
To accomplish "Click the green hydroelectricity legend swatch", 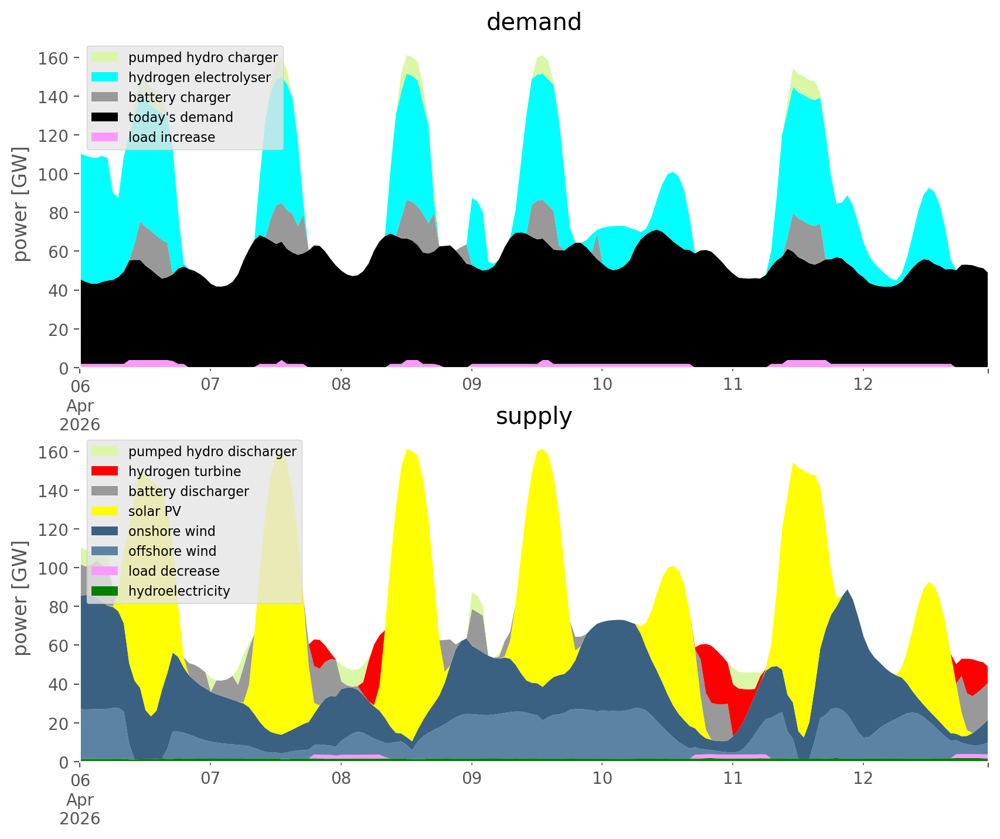I will (106, 591).
